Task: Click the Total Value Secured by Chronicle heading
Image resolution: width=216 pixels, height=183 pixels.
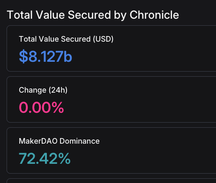Action: 93,15
